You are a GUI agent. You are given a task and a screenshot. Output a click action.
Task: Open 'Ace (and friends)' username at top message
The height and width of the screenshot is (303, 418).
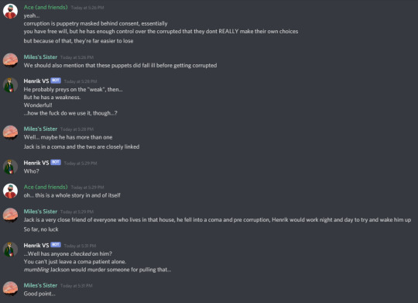46,7
